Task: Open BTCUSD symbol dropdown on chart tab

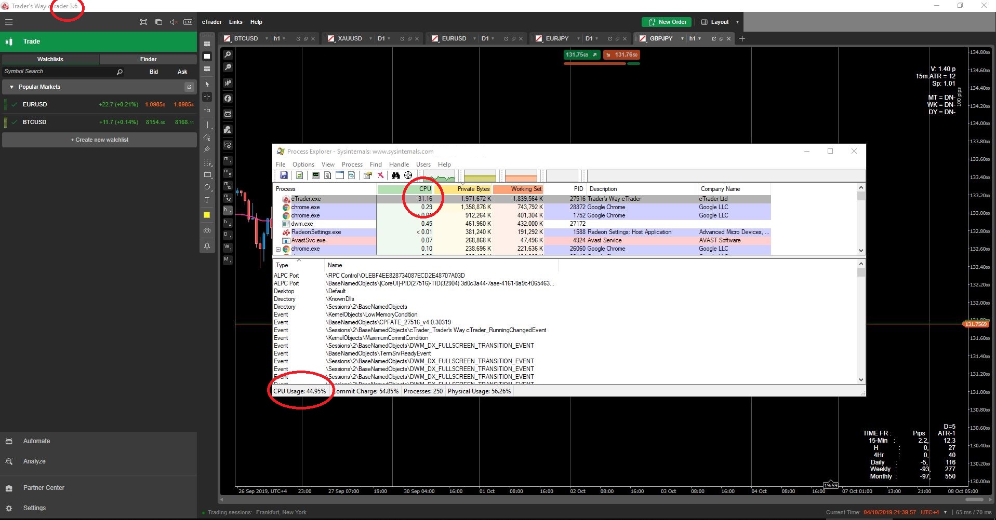Action: point(267,39)
